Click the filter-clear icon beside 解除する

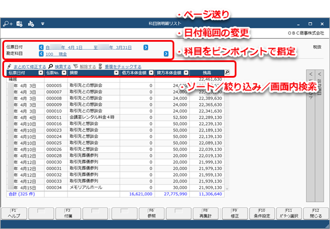76,67
